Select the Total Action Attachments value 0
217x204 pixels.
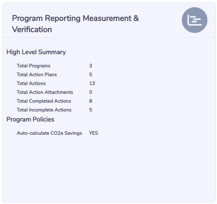tap(90, 92)
